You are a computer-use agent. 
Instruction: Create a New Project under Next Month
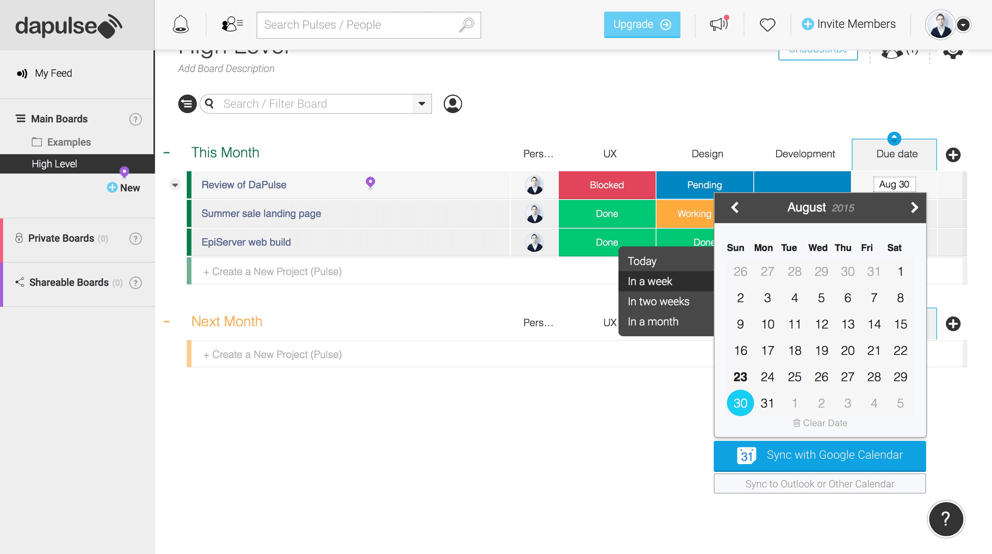pyautogui.click(x=272, y=354)
